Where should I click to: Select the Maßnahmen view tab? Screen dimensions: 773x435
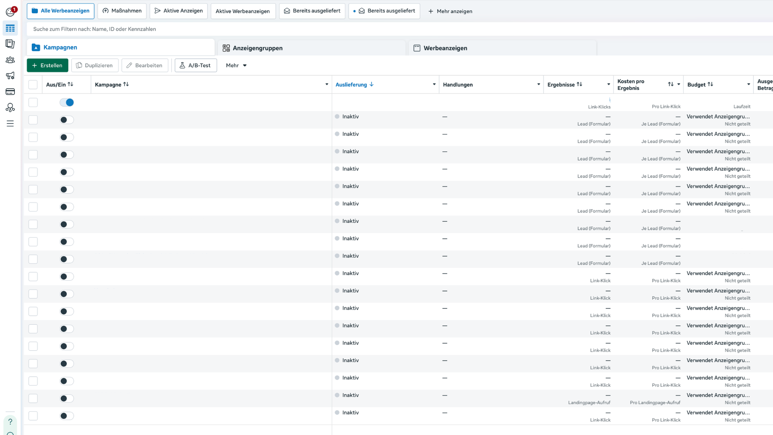tap(122, 11)
